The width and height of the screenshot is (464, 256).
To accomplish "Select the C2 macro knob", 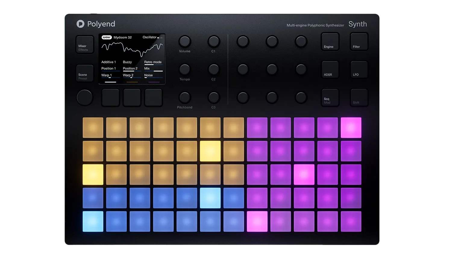I will tap(214, 69).
